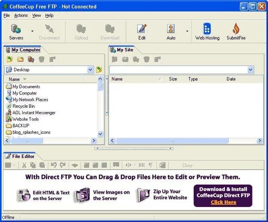Click the new folder icon in My Site
Viewport: 268px width, 222px height.
click(x=125, y=59)
